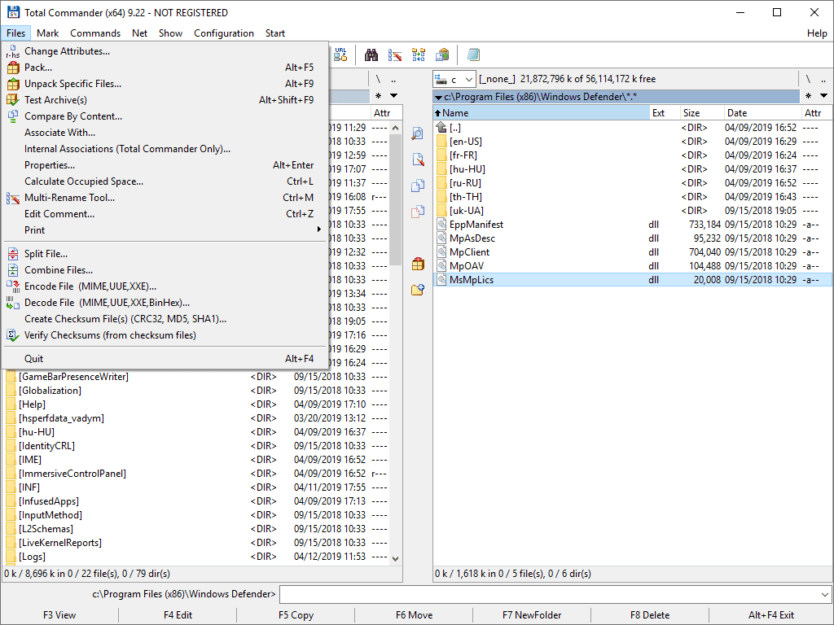Open left panel directory history black triangle

tap(393, 96)
